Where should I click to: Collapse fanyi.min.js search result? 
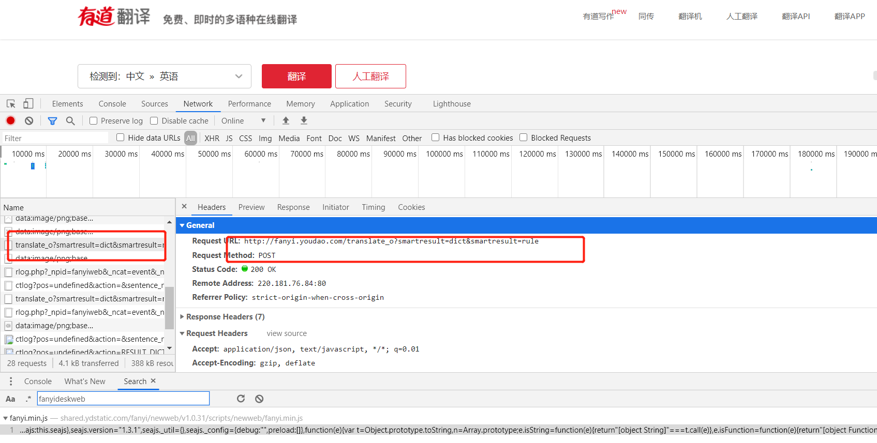point(5,418)
